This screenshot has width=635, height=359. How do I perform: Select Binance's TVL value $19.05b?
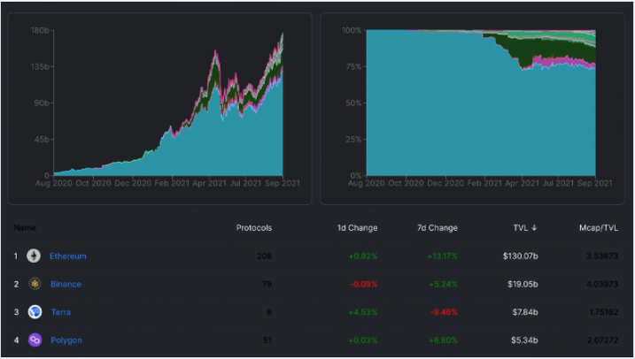523,284
